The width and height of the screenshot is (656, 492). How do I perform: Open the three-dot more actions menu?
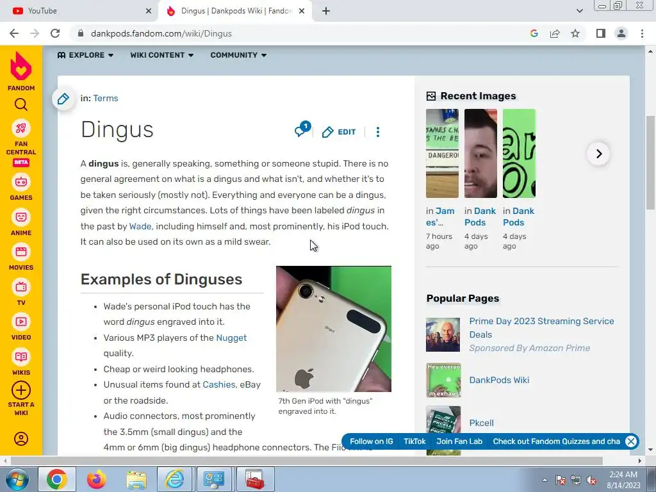pyautogui.click(x=378, y=132)
